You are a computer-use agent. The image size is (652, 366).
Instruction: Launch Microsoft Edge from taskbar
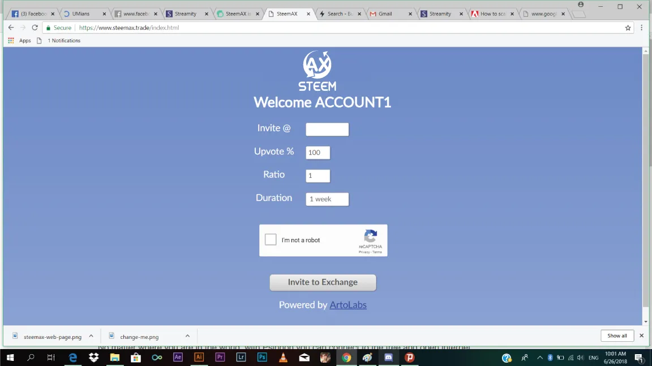tap(73, 358)
